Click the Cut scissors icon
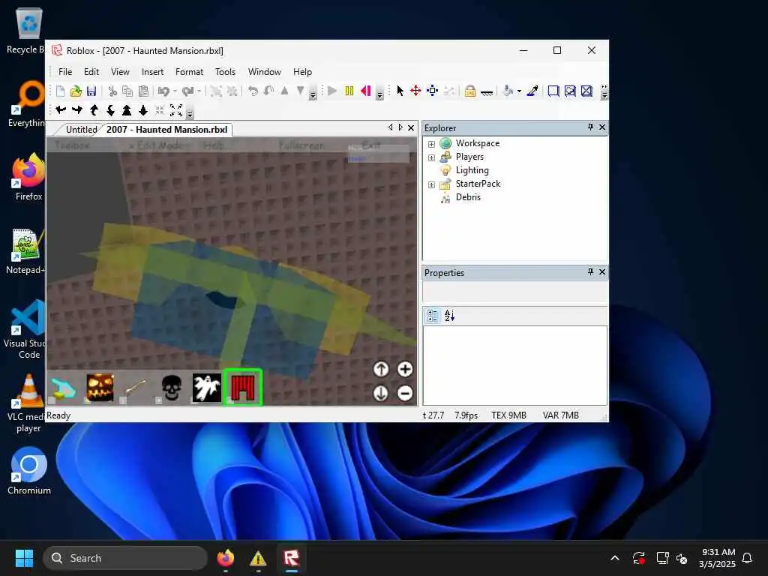 tap(112, 91)
